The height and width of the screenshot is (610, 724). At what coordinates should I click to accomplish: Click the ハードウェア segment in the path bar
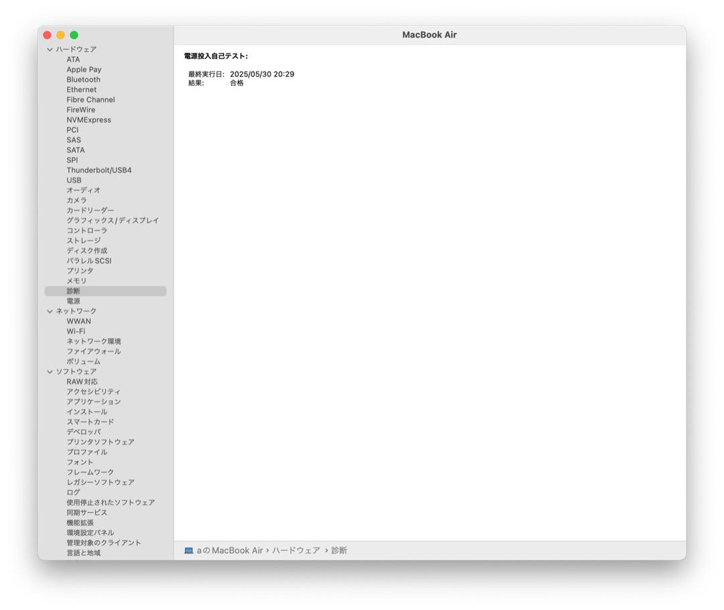(x=296, y=550)
